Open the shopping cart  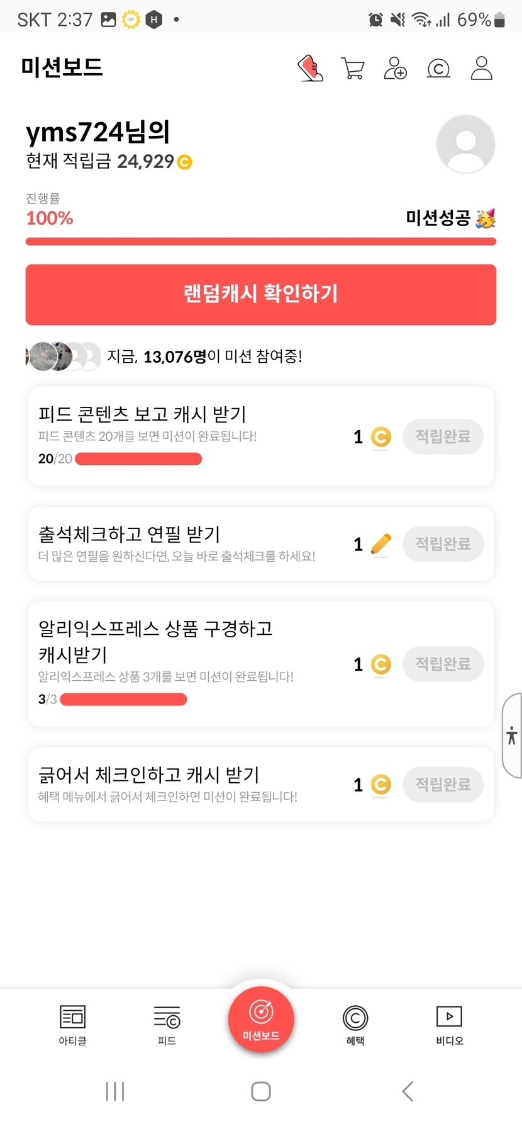tap(353, 68)
